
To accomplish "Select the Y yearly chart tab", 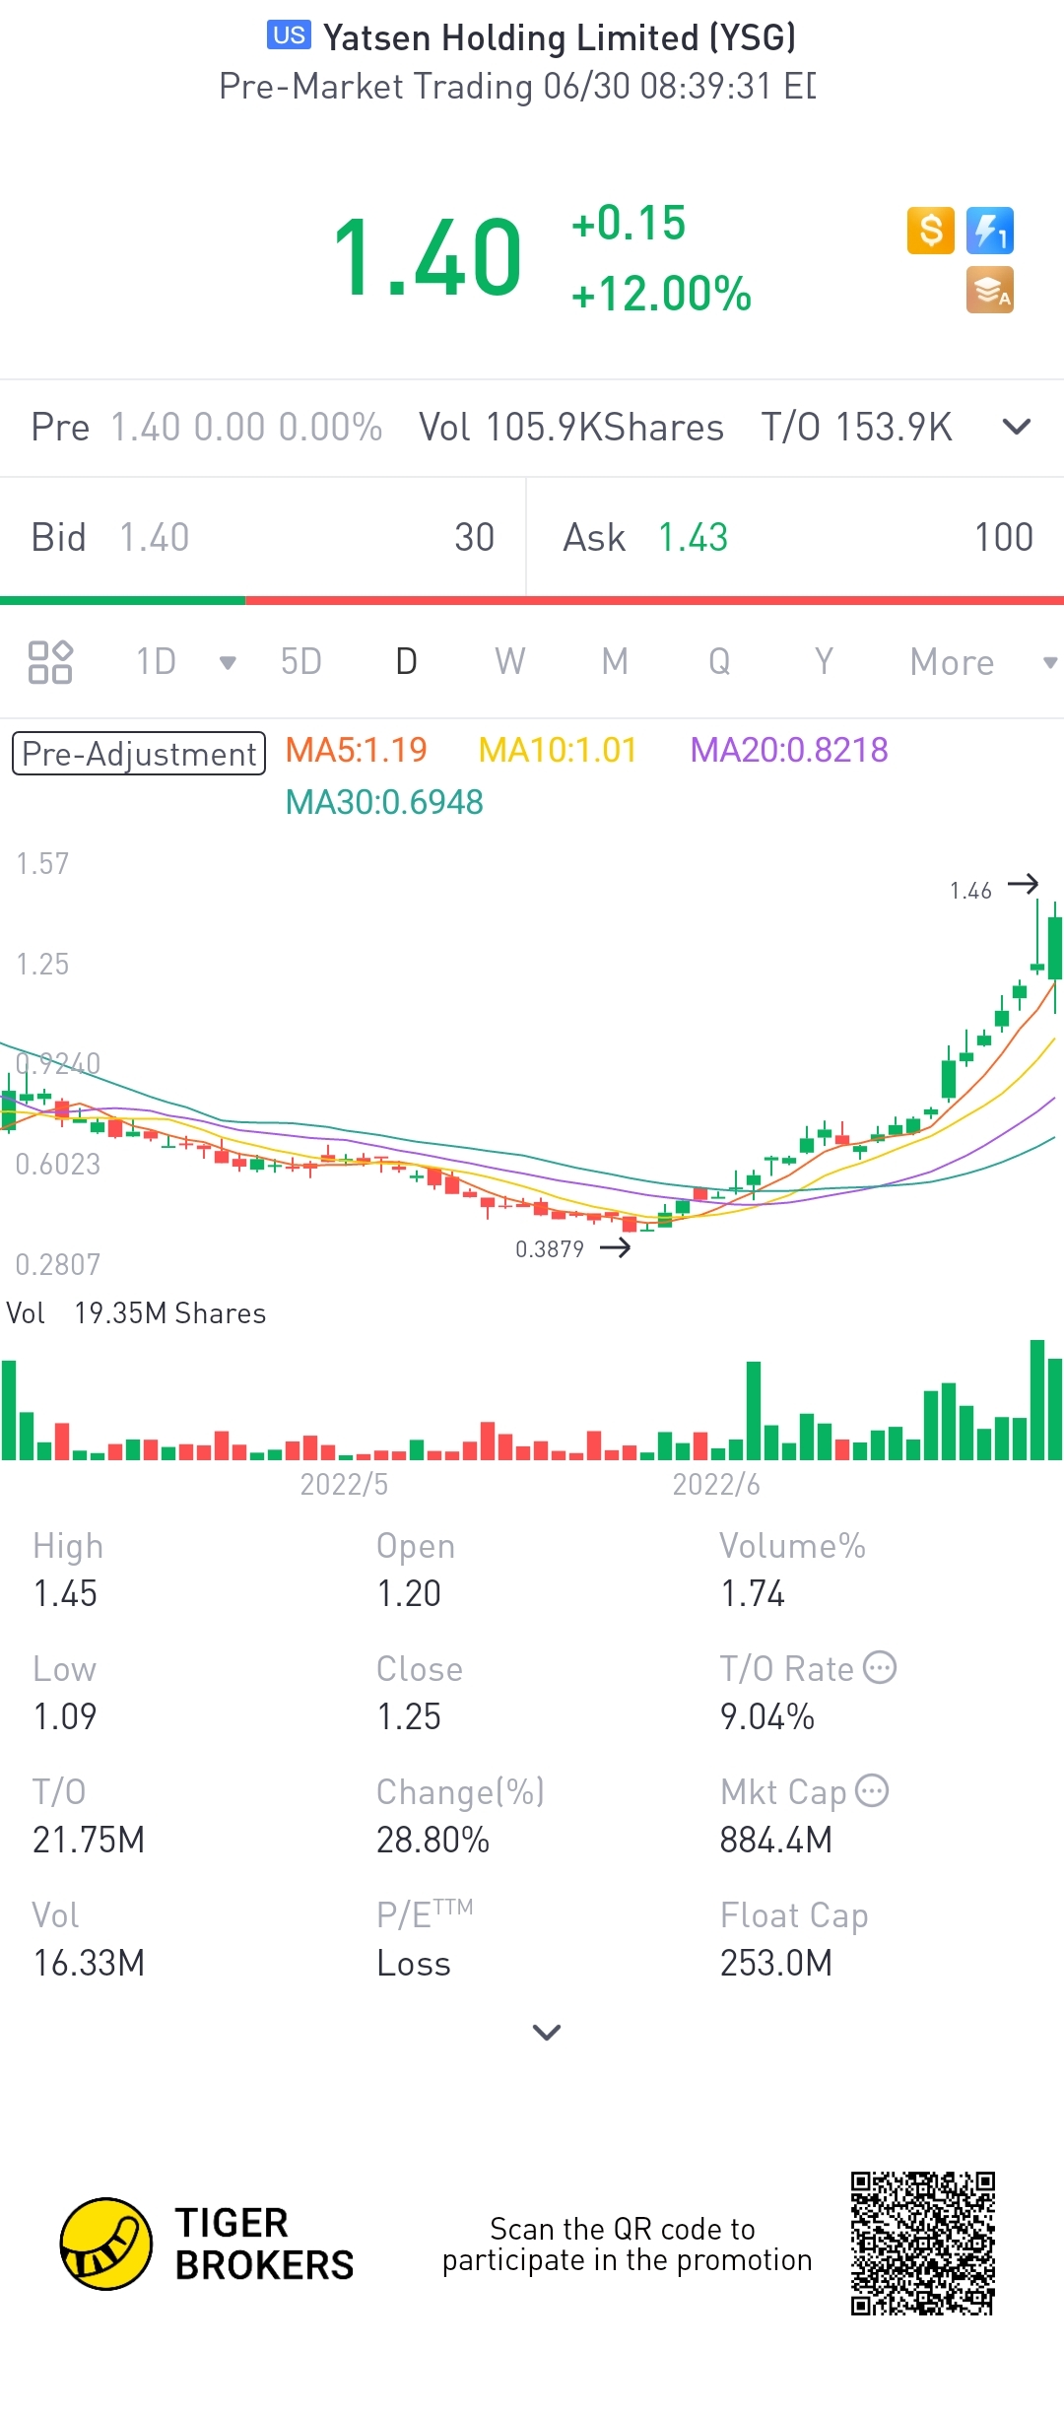I will (824, 662).
